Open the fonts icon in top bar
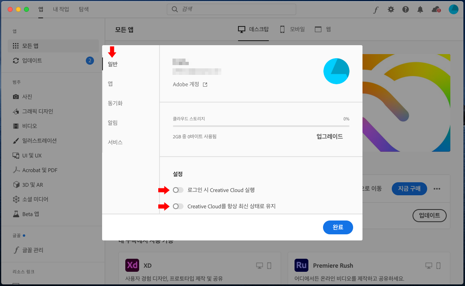Image resolution: width=465 pixels, height=286 pixels. coord(376,9)
